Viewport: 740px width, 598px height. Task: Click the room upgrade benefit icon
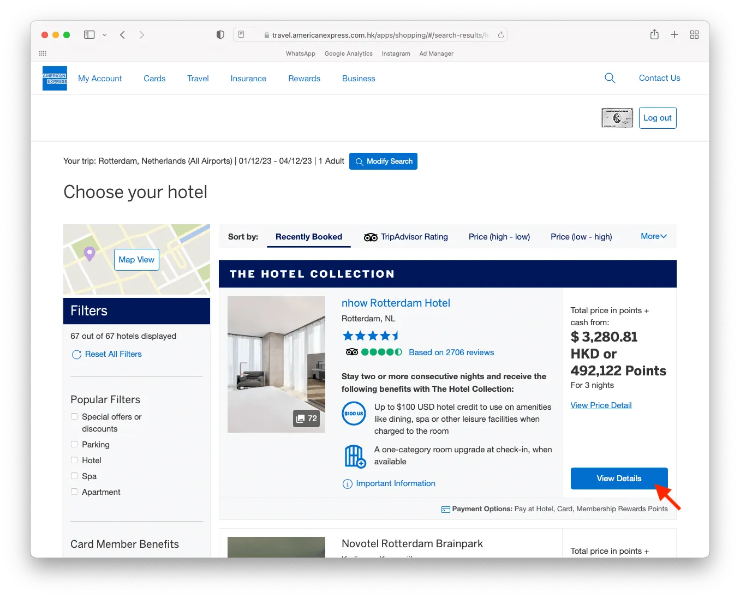[x=355, y=456]
